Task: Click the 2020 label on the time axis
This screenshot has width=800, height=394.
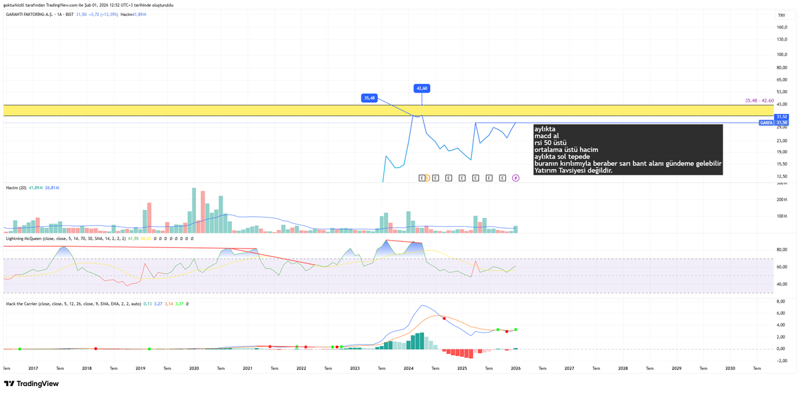Action: [194, 368]
